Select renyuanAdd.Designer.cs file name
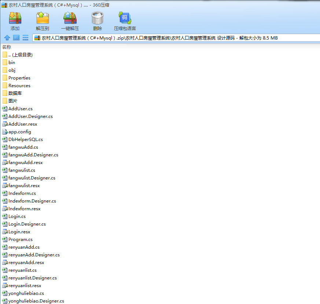This screenshot has width=320, height=304. click(34, 255)
